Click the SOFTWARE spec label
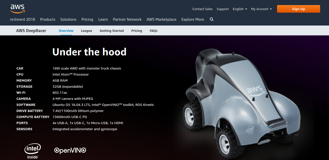The height and width of the screenshot is (160, 329). [x=26, y=105]
